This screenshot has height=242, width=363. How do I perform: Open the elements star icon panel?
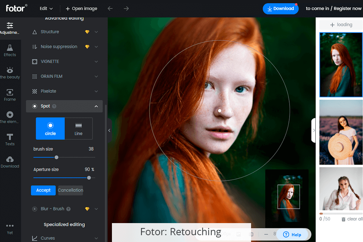pyautogui.click(x=10, y=117)
